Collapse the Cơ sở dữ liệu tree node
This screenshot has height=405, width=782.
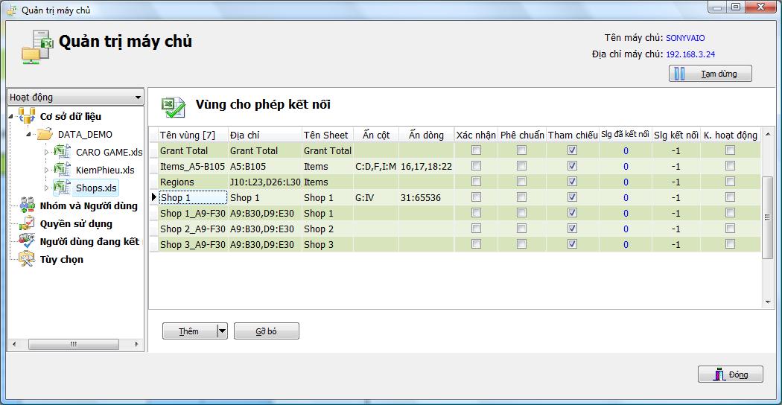point(11,116)
